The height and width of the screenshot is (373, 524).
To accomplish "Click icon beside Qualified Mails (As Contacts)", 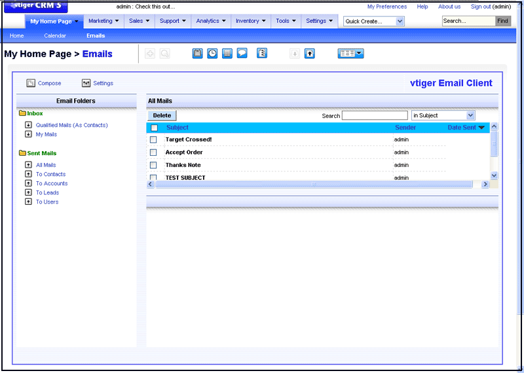I will pyautogui.click(x=29, y=125).
